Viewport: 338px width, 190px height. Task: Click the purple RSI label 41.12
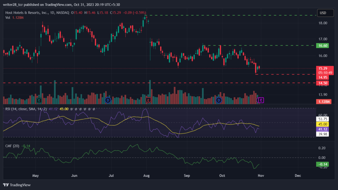tap(322, 129)
